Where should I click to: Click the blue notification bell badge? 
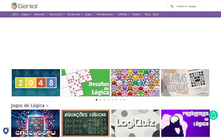(x=6, y=131)
